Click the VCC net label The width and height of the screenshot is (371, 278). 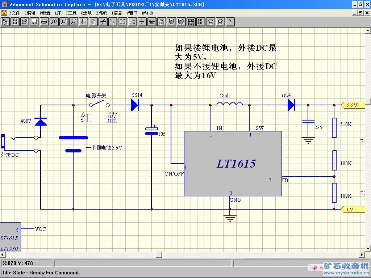(40, 229)
